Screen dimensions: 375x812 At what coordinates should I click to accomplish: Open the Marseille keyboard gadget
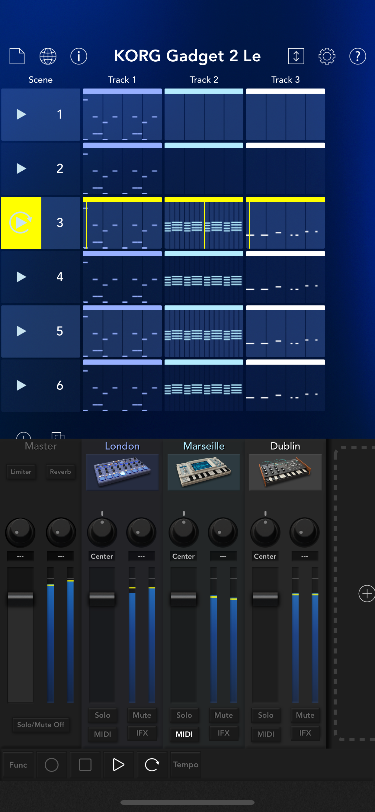204,472
